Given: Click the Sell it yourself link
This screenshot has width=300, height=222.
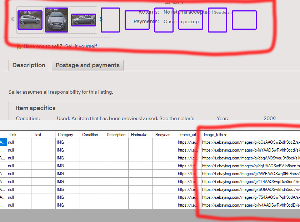Looking at the screenshot, I should point(81,46).
